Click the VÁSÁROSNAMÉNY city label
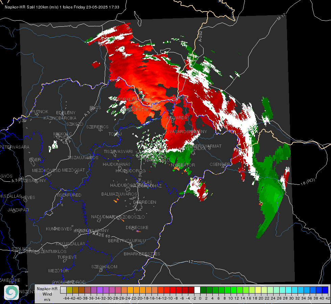The height and width of the screenshot is (304, 331). pyautogui.click(x=188, y=132)
